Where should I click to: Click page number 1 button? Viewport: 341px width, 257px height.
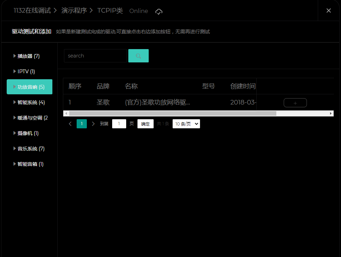[82, 124]
